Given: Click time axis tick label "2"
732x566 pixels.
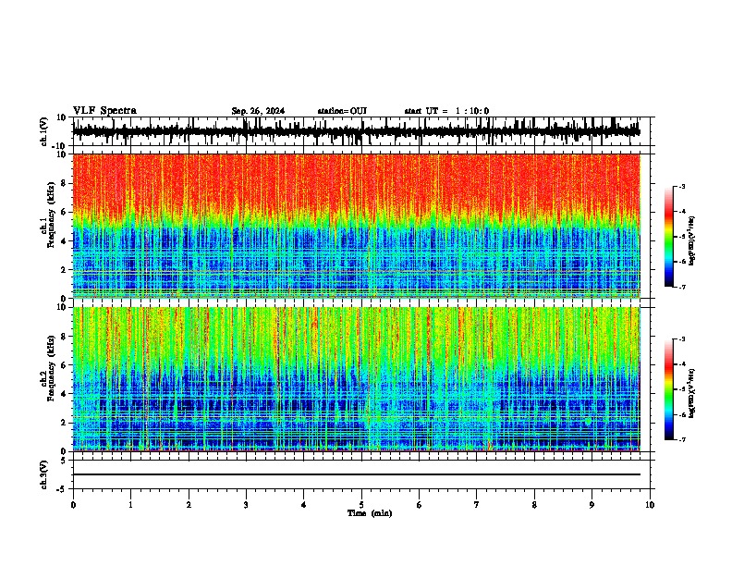Looking at the screenshot, I should point(189,505).
